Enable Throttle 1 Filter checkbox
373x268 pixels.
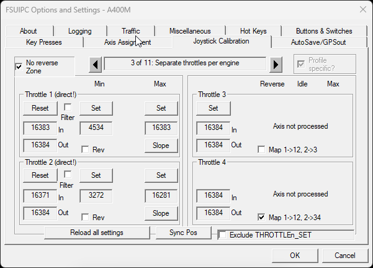coord(68,108)
